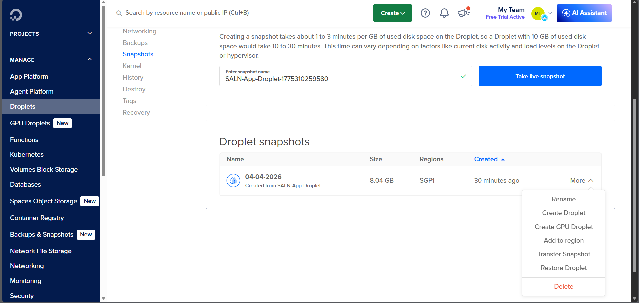Click the MT team avatar

(538, 14)
